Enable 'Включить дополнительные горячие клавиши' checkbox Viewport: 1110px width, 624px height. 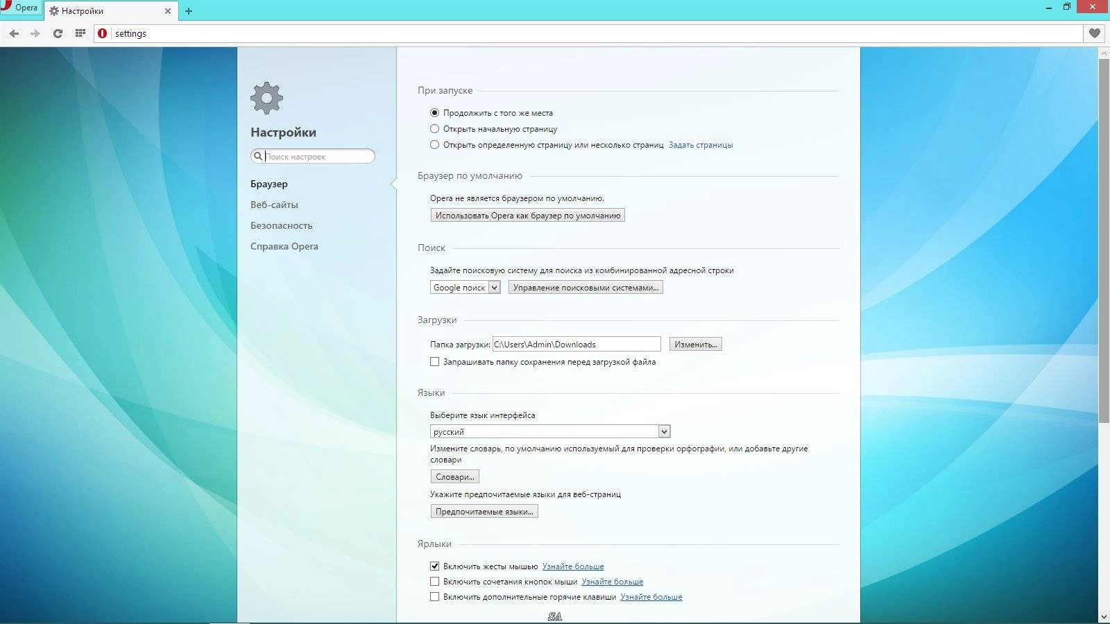point(434,596)
